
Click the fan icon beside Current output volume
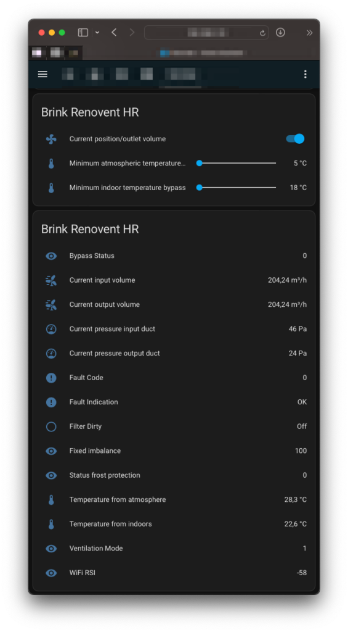[51, 305]
